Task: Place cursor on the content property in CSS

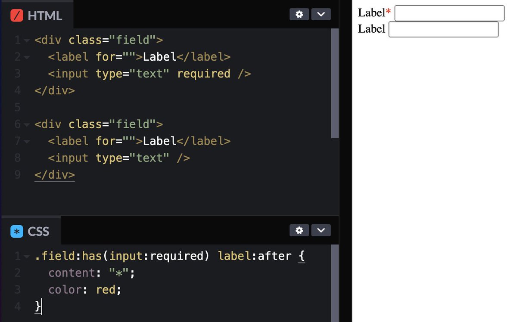Action: [x=72, y=272]
